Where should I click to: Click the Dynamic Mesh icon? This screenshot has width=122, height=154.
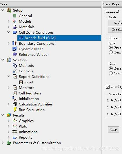click(15, 49)
